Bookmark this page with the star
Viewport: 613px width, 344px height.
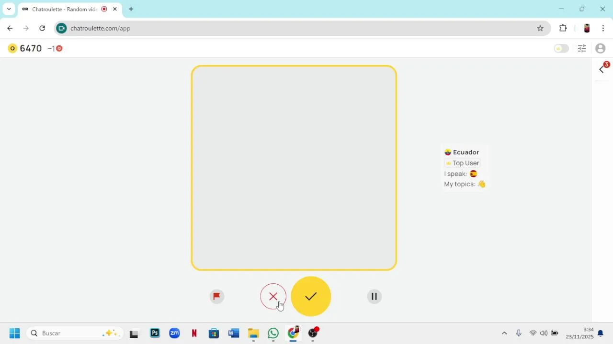coord(540,28)
